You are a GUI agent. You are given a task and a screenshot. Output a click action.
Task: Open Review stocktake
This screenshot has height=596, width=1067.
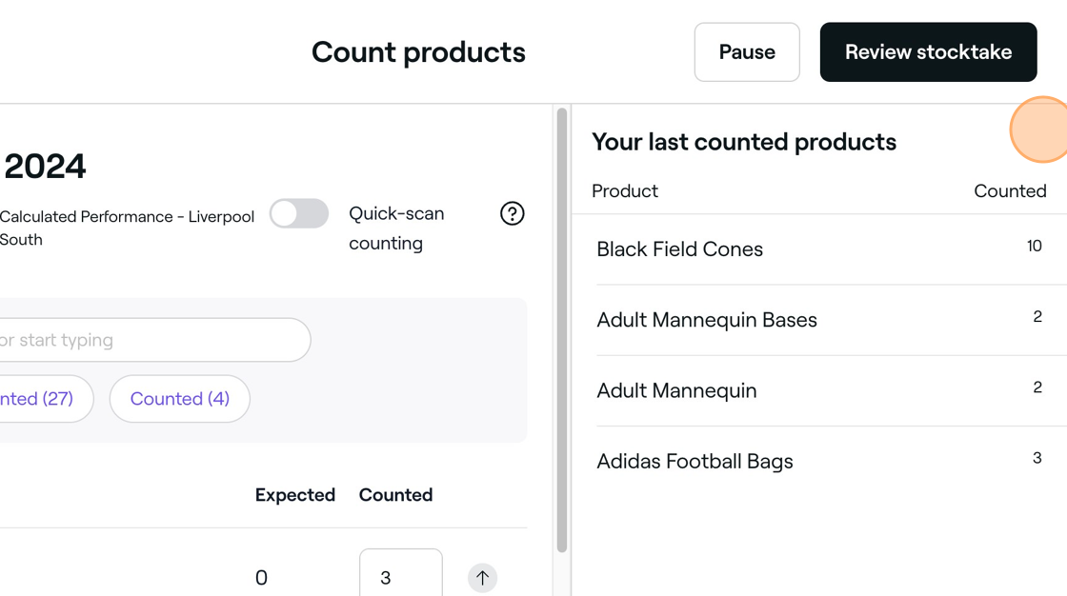pyautogui.click(x=928, y=52)
